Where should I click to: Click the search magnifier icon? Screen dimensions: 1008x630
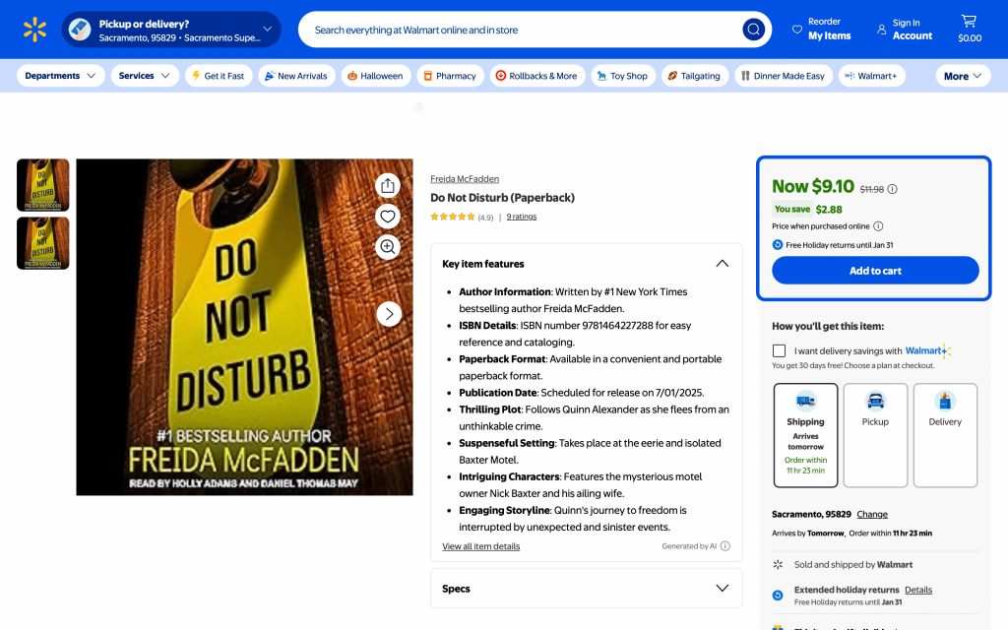click(x=753, y=30)
